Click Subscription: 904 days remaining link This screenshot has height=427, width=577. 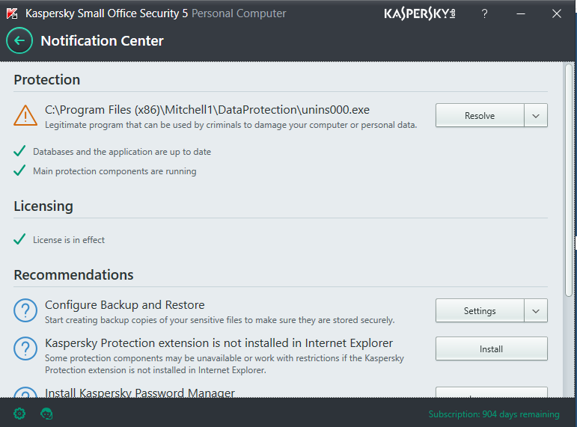pos(494,414)
